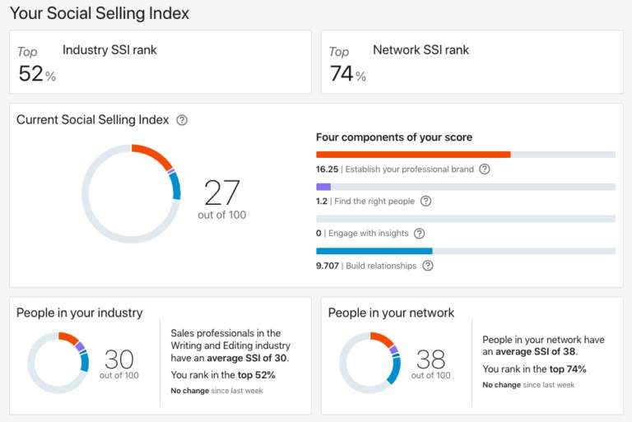
Task: Open help for Engage with insights
Action: tap(419, 233)
